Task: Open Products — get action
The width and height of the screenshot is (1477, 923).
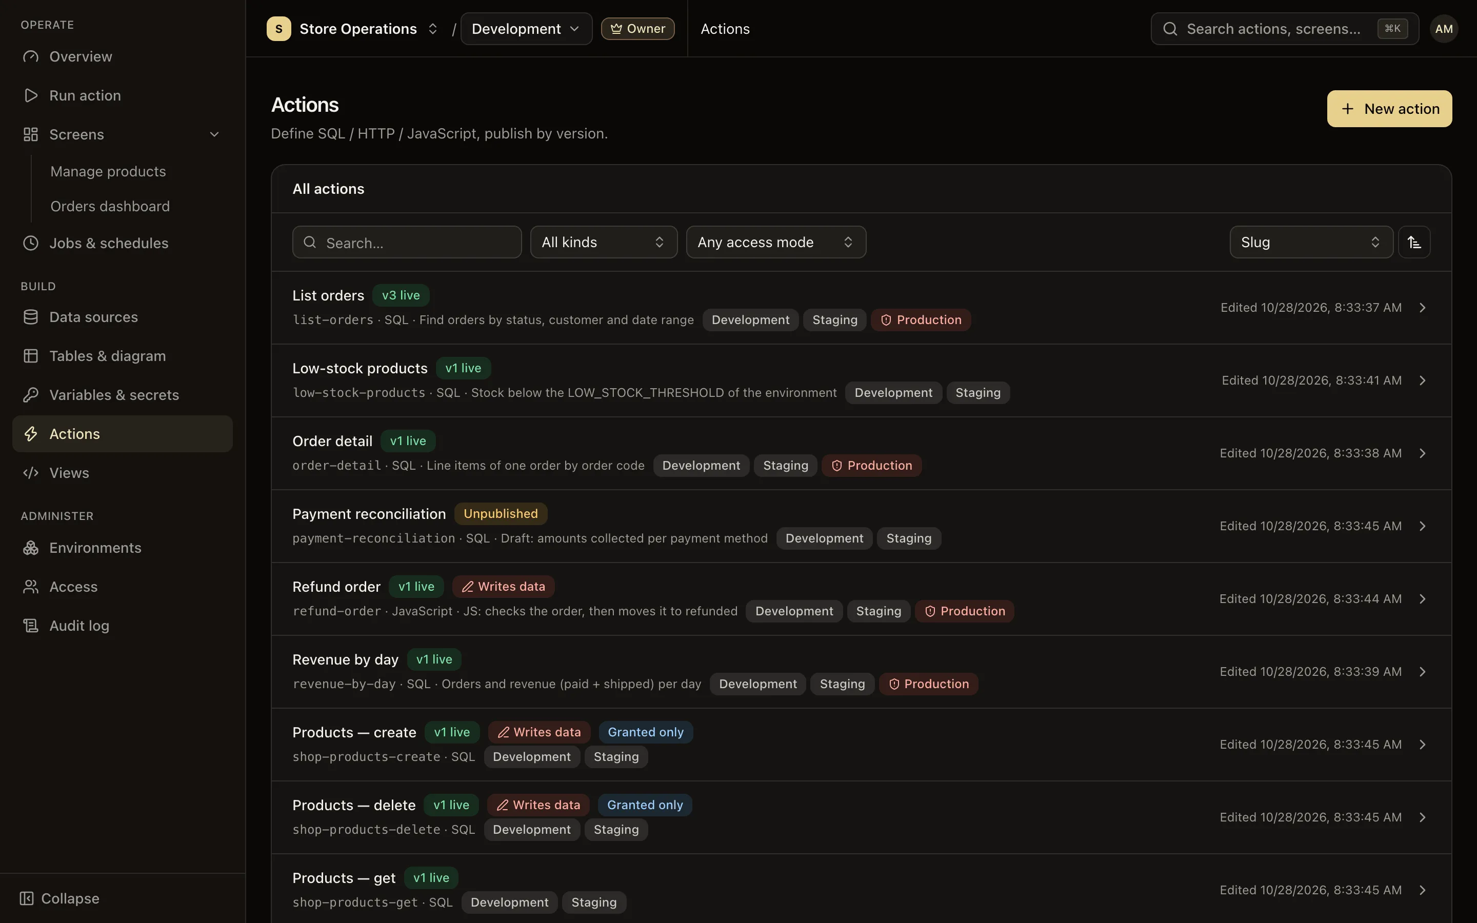Action: [861, 889]
